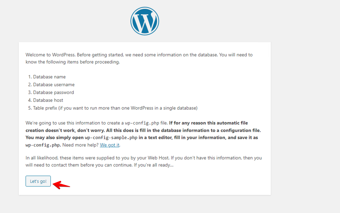The height and width of the screenshot is (213, 340).
Task: Click the red arrow annotation
Action: 61,185
